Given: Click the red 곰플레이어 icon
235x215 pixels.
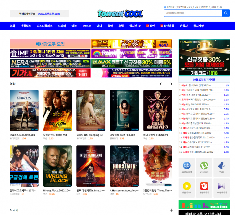Looking at the screenshot, I should pyautogui.click(x=204, y=186).
